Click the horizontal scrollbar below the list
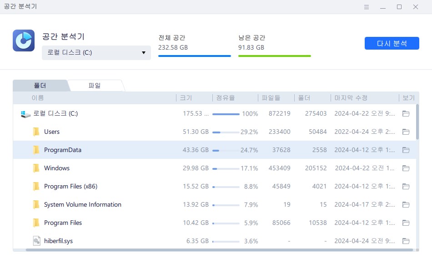Image resolution: width=432 pixels, height=259 pixels. (x=218, y=249)
